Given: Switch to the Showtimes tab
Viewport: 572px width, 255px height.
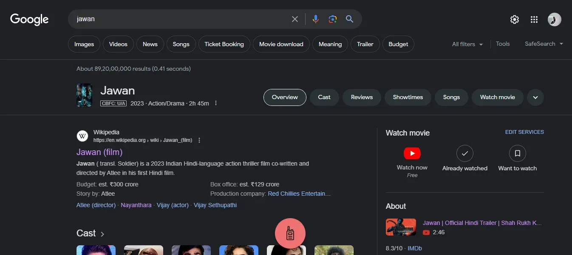Looking at the screenshot, I should point(408,97).
